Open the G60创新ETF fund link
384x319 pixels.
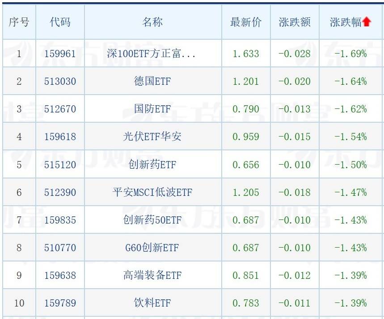tap(152, 247)
